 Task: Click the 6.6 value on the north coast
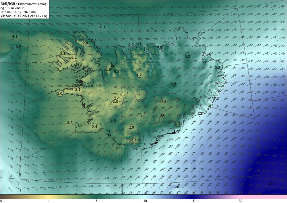click(131, 45)
